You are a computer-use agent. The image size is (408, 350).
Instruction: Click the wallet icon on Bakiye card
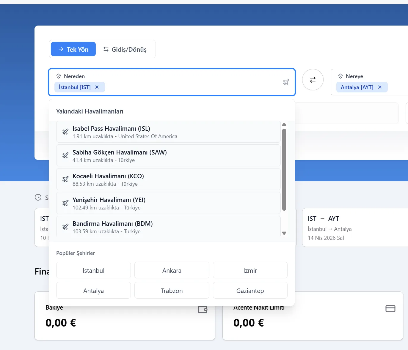[x=203, y=309]
